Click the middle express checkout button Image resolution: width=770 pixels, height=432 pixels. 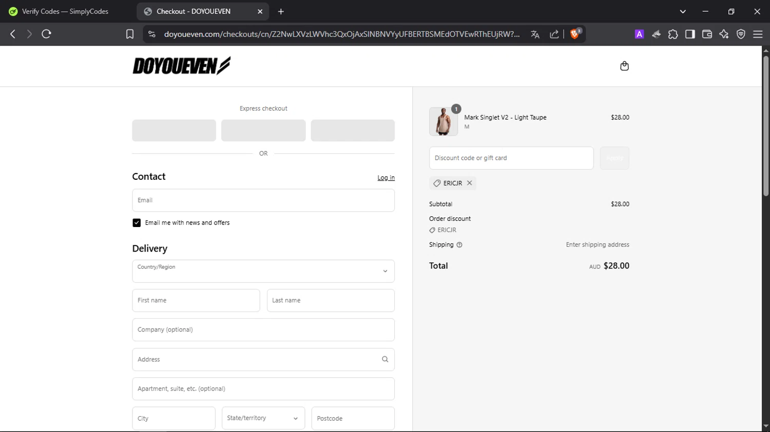coord(263,130)
